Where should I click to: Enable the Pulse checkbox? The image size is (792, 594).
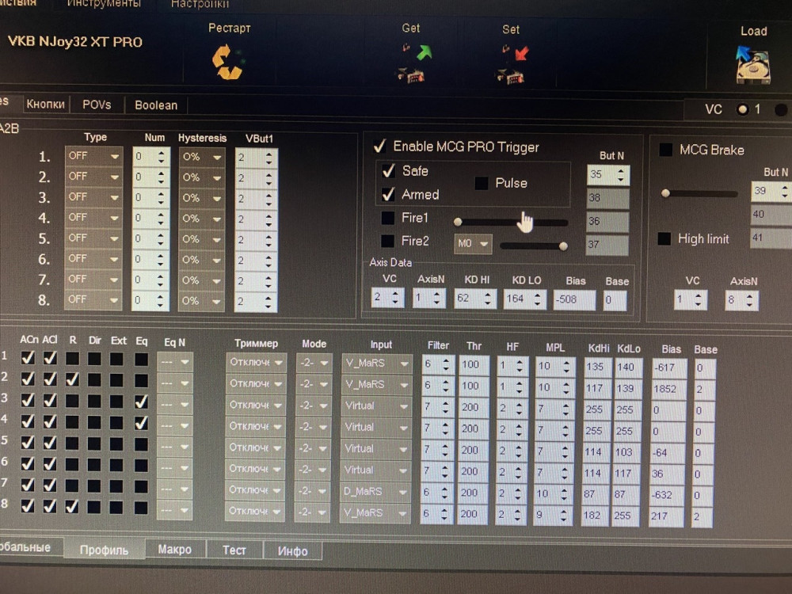coord(482,183)
